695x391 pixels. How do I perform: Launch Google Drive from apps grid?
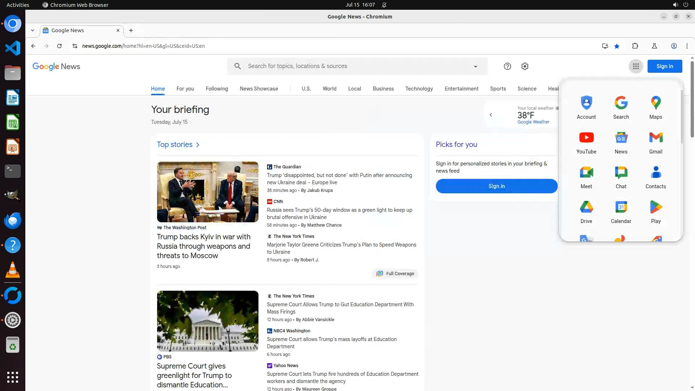coord(586,212)
